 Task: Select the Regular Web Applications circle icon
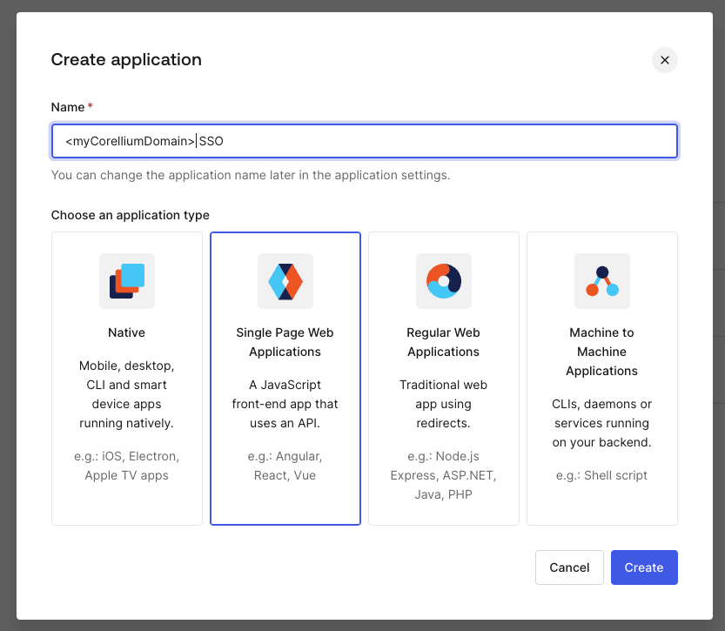tap(443, 280)
